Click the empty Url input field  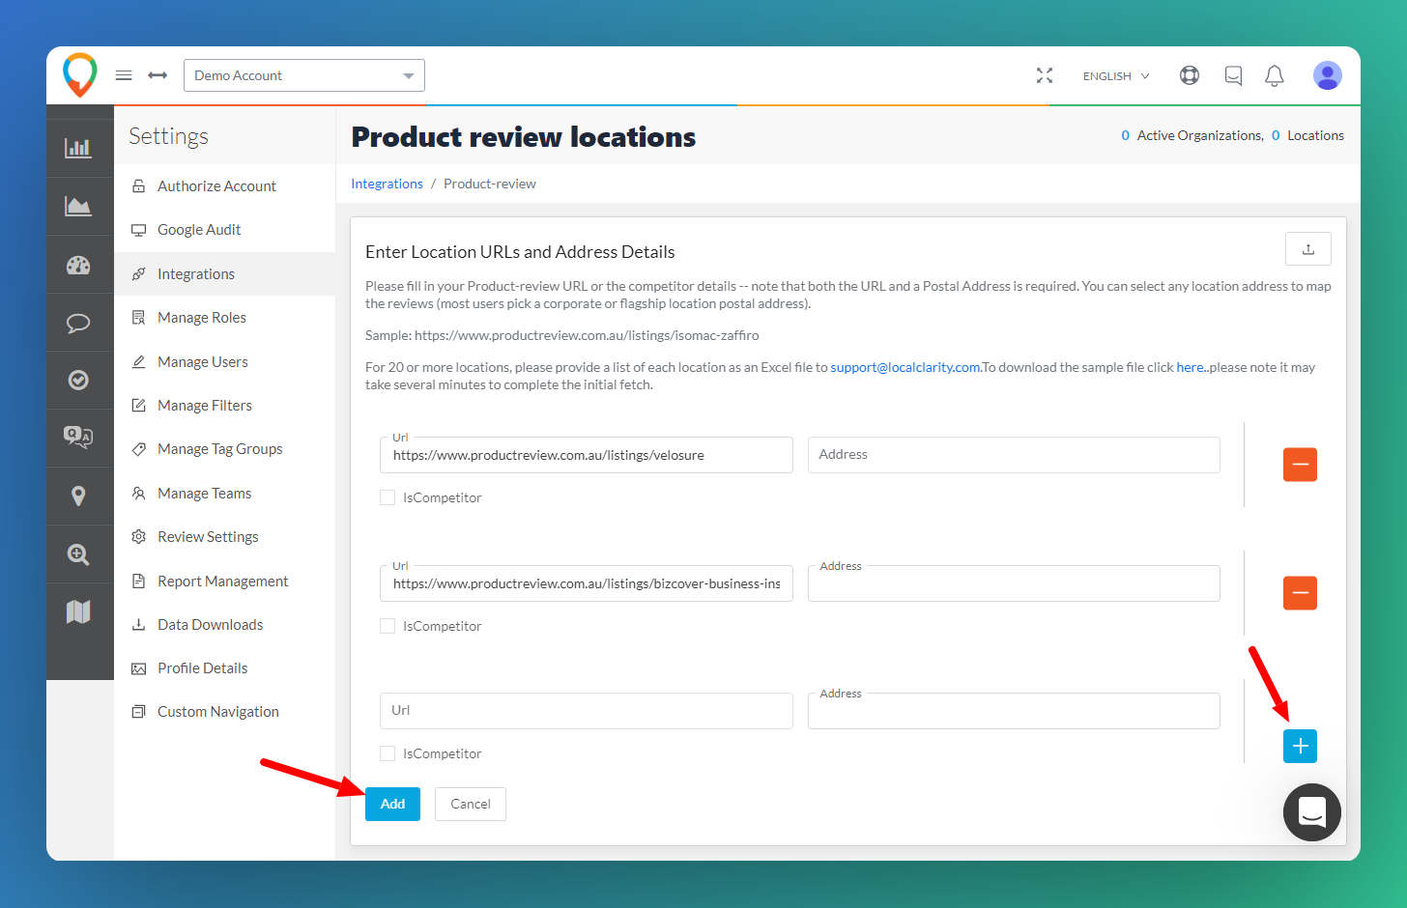pyautogui.click(x=587, y=711)
